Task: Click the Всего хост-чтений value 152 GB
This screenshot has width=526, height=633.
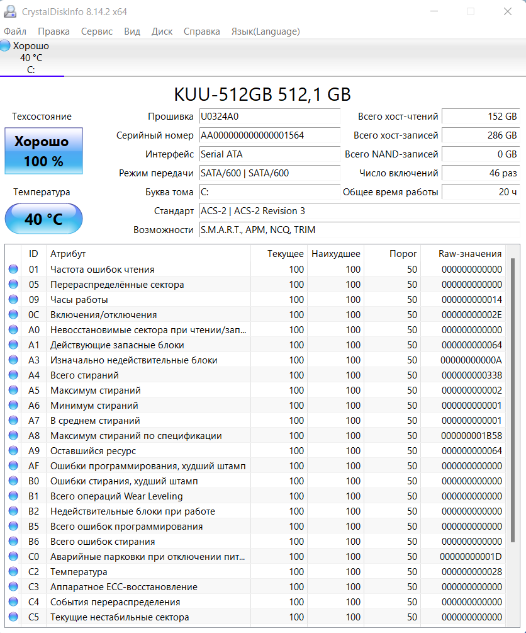Action: (481, 117)
